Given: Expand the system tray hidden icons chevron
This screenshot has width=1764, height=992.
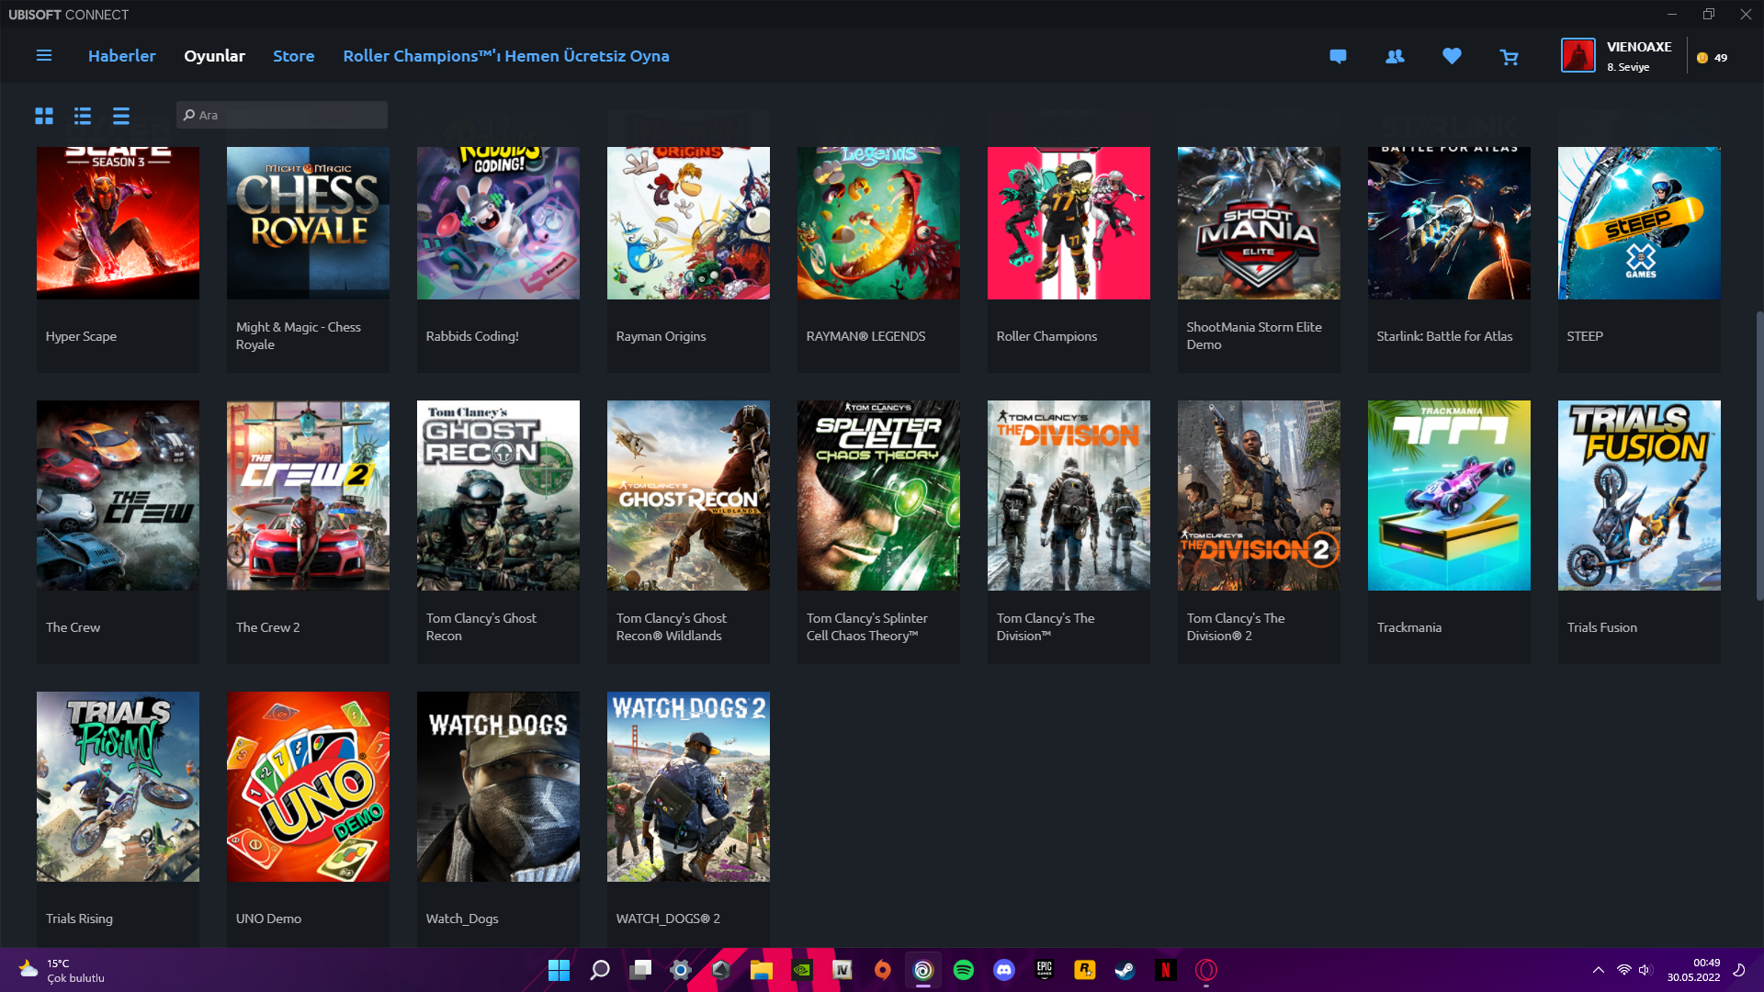Looking at the screenshot, I should [x=1599, y=970].
